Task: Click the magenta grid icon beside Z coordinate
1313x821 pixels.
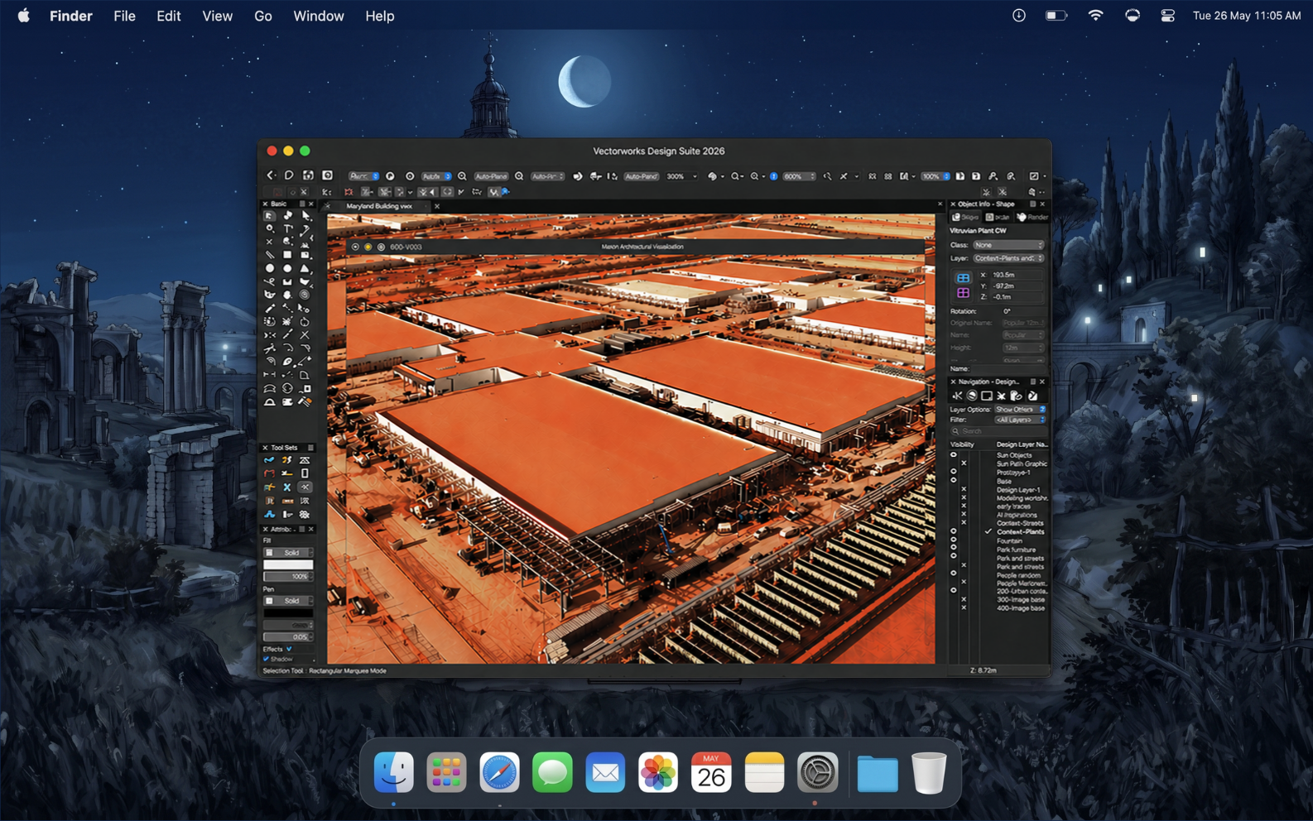Action: (963, 294)
